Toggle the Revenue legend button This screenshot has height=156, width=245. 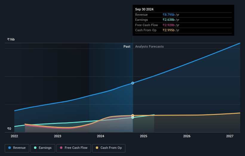(17, 148)
